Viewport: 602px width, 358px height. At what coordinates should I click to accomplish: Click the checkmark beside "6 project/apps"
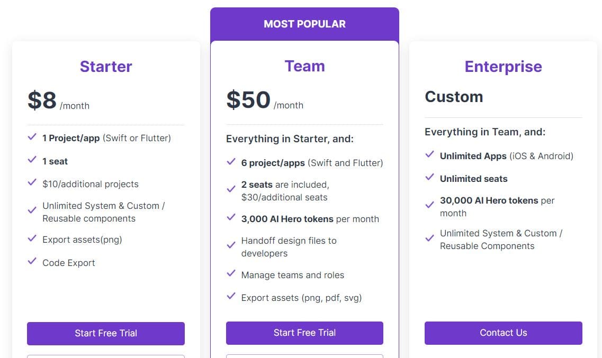click(x=231, y=162)
